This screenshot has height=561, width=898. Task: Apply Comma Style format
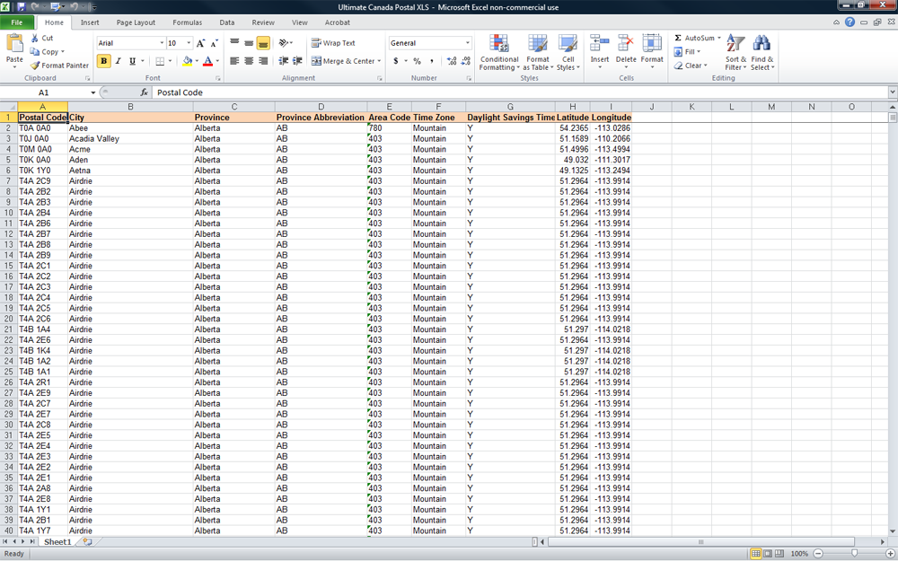[x=431, y=61]
